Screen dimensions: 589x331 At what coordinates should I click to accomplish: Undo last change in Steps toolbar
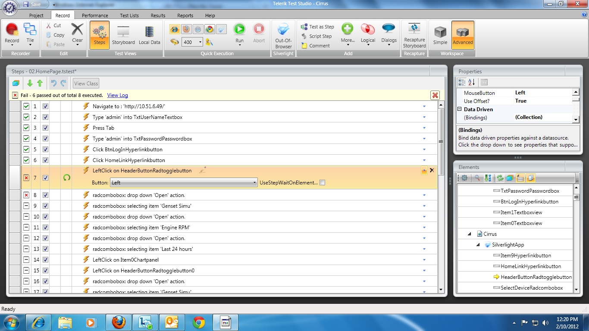click(x=54, y=83)
